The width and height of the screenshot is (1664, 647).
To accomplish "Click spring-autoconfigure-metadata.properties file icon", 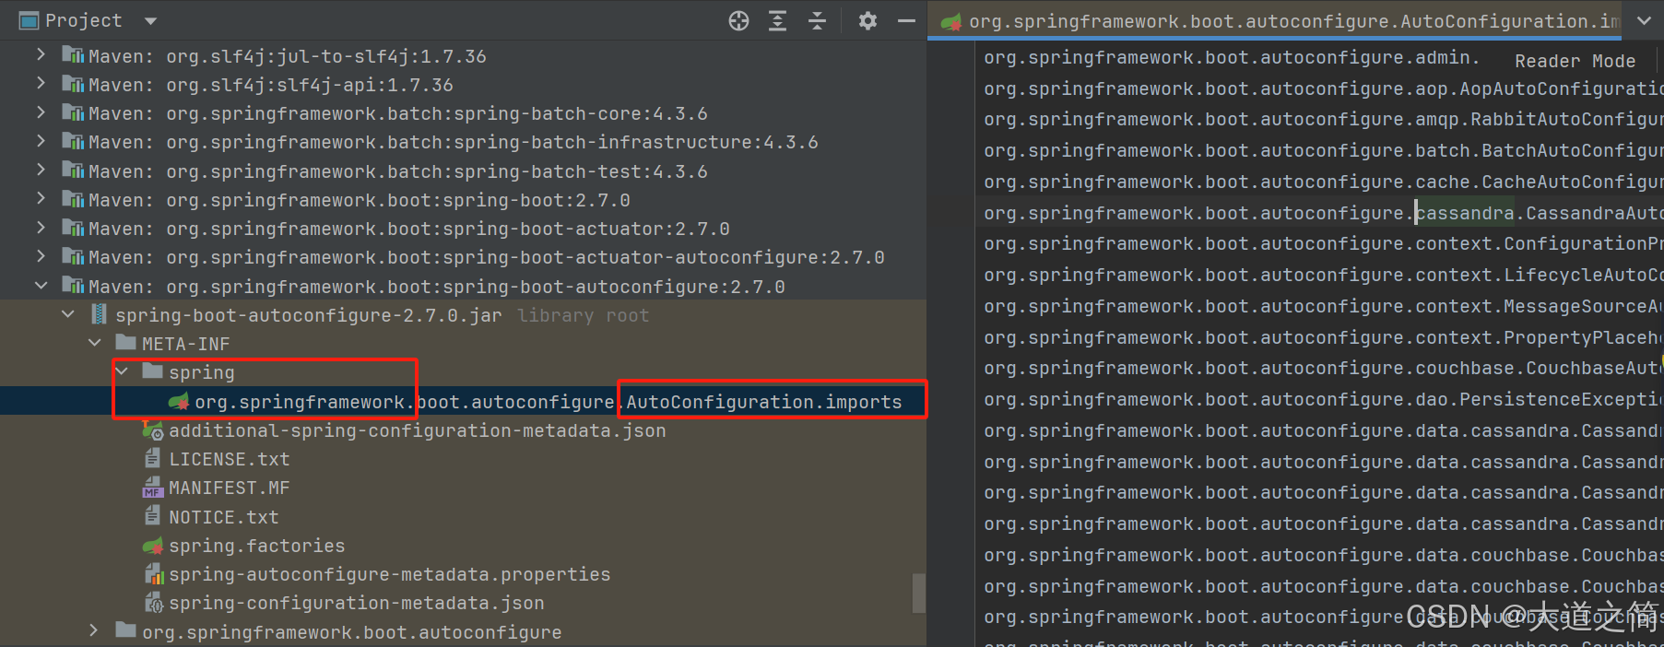I will [x=154, y=574].
